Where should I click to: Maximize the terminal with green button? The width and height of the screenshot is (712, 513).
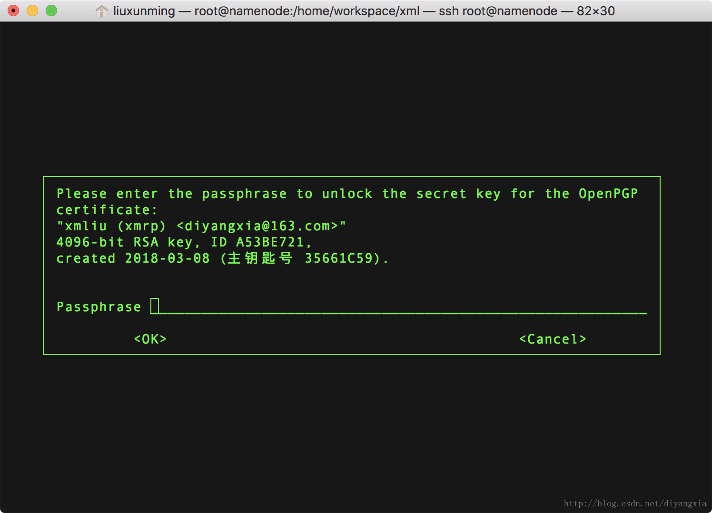(x=51, y=10)
